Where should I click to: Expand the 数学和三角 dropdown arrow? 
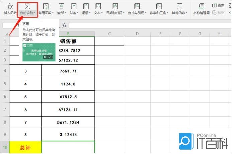tap(168, 13)
